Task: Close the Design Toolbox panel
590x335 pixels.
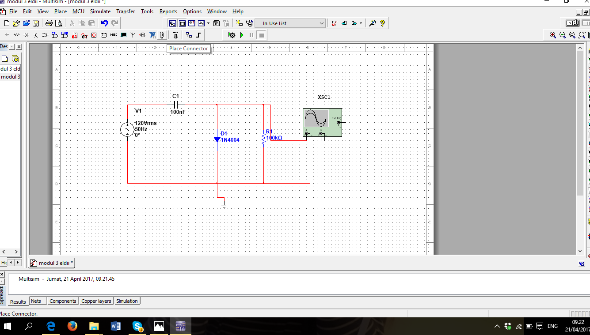Action: coord(19,46)
